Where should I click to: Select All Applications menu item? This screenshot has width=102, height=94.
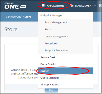(x=65, y=85)
